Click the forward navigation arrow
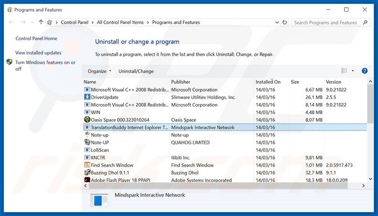378x216 pixels. (23, 22)
